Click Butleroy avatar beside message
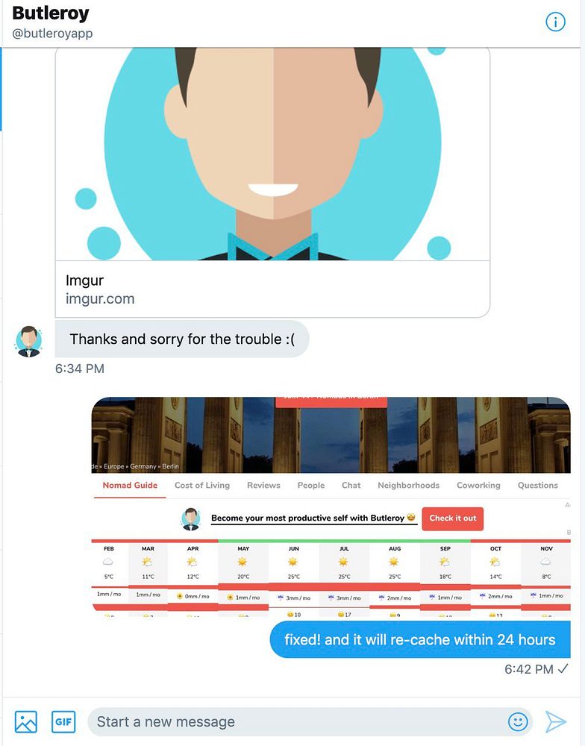 [28, 341]
